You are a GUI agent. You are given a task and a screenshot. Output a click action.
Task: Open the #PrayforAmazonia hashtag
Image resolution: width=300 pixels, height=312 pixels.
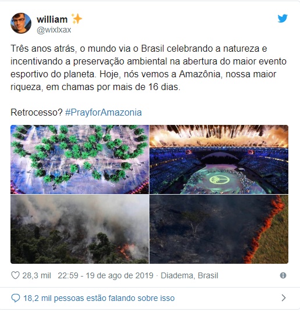(x=103, y=112)
